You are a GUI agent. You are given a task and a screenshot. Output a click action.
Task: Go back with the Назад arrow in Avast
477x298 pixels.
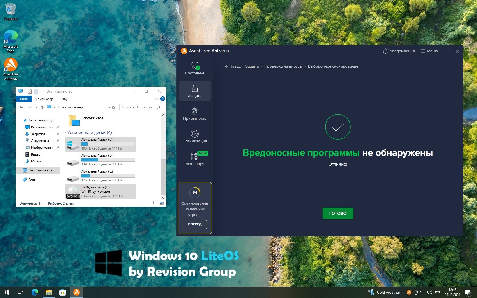click(x=233, y=66)
